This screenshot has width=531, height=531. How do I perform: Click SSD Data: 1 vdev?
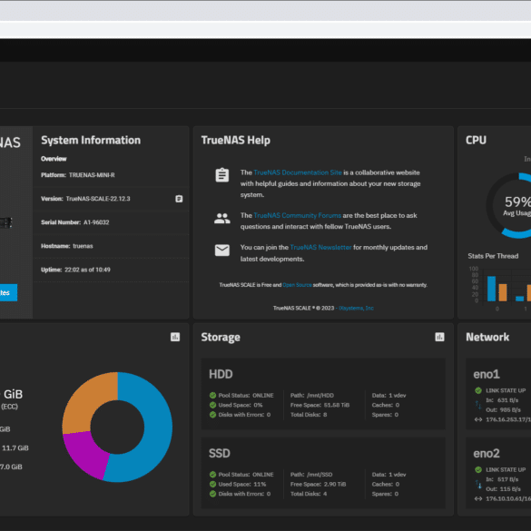[x=388, y=475]
